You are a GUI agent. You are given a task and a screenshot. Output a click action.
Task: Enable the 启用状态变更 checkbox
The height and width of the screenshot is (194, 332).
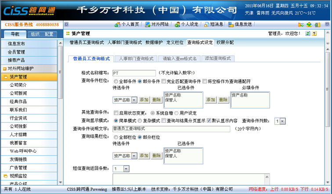point(116,113)
